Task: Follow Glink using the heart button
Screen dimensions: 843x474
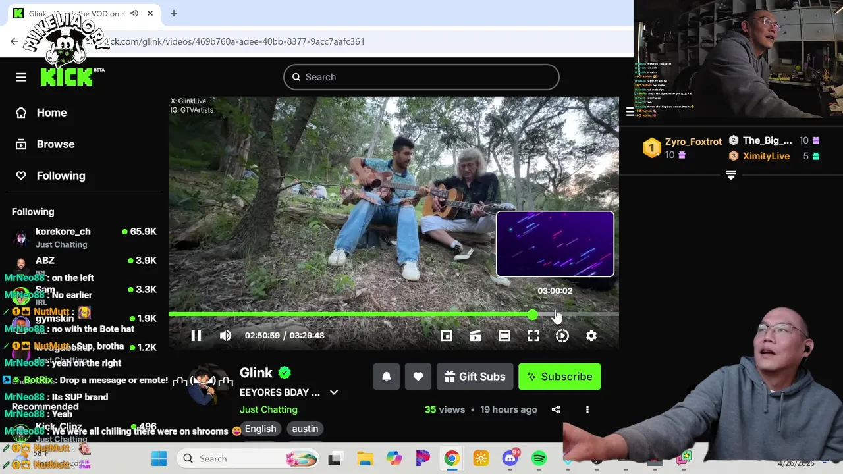Action: [418, 377]
